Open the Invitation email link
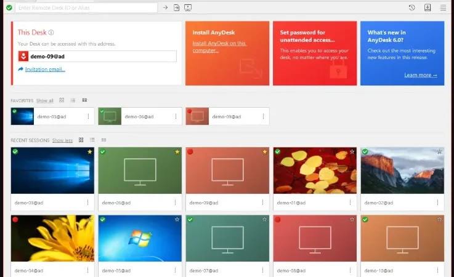 pos(45,70)
